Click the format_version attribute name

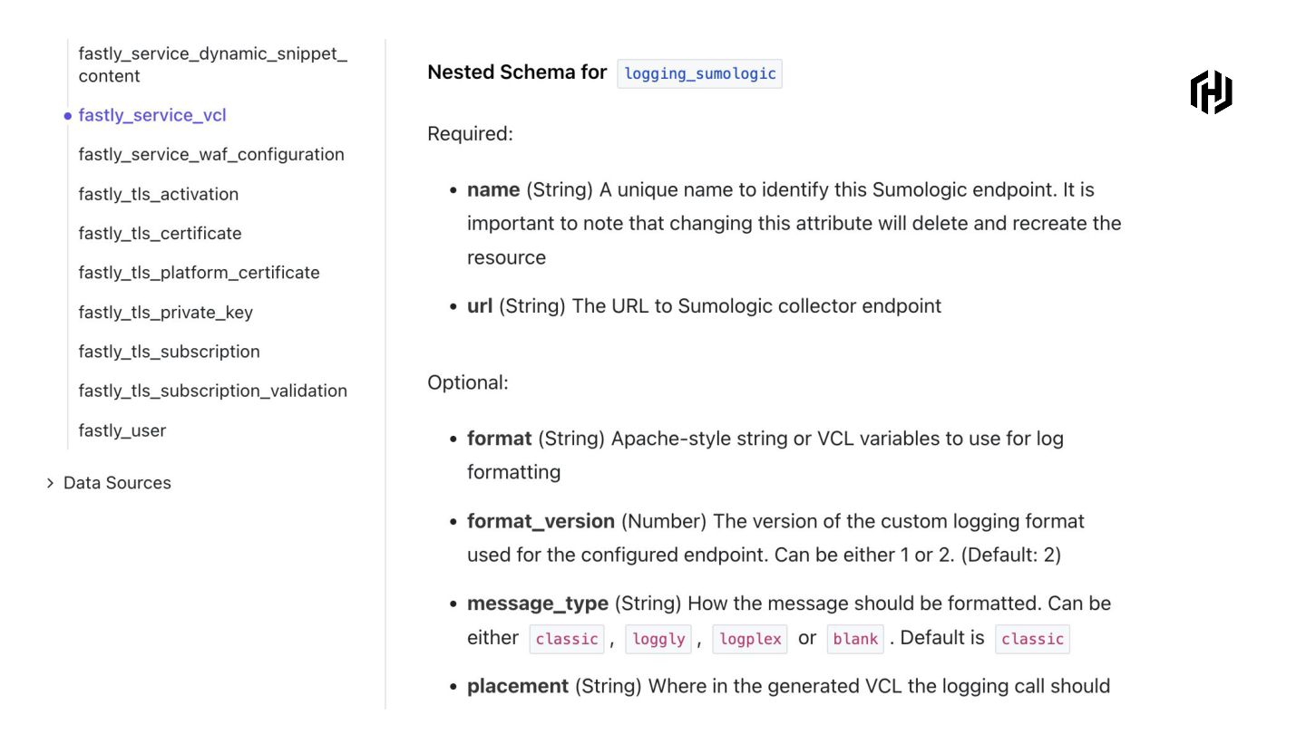pyautogui.click(x=541, y=521)
